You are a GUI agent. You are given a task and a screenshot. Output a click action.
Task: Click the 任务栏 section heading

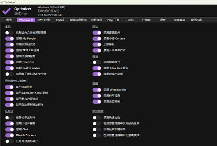[9, 111]
